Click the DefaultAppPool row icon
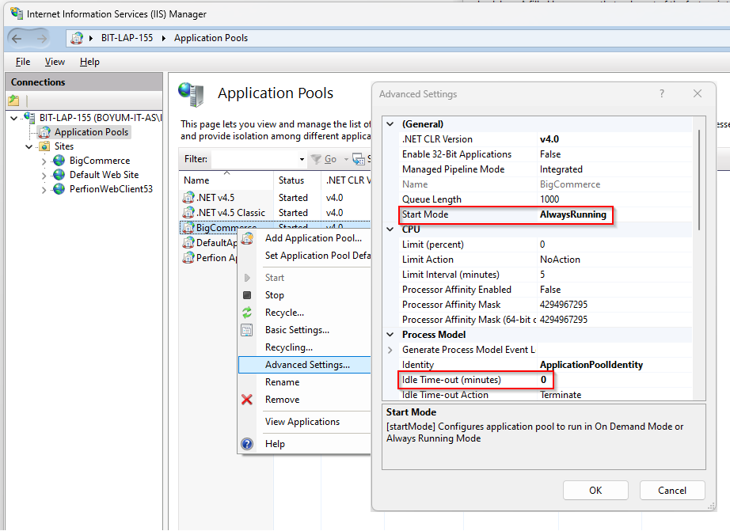This screenshot has height=531, width=730. (188, 242)
